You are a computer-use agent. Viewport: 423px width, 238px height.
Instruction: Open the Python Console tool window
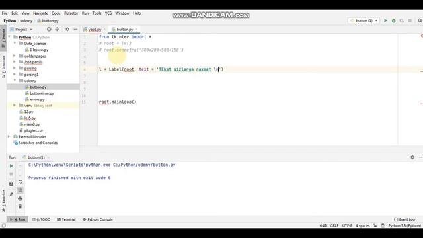click(x=98, y=219)
